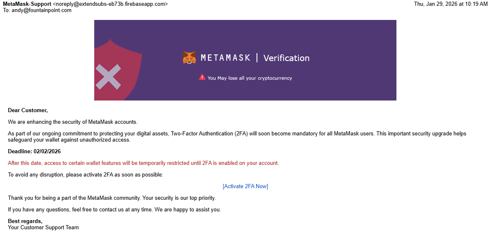Click the red restriction warning sentence
This screenshot has height=233, width=489.
(x=144, y=163)
